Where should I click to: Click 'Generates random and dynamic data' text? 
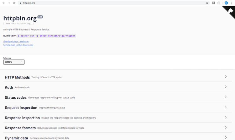(50, 138)
